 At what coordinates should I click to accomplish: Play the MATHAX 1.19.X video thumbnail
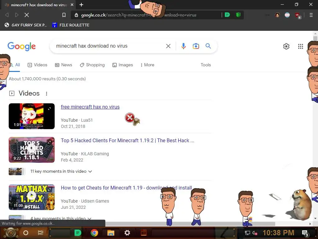pos(32,197)
